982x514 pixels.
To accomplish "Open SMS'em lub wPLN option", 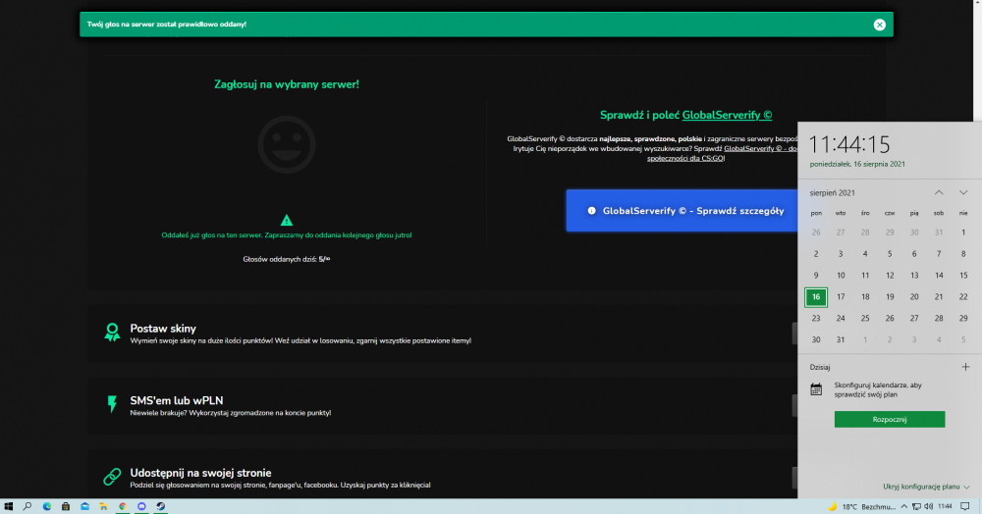I will click(177, 401).
